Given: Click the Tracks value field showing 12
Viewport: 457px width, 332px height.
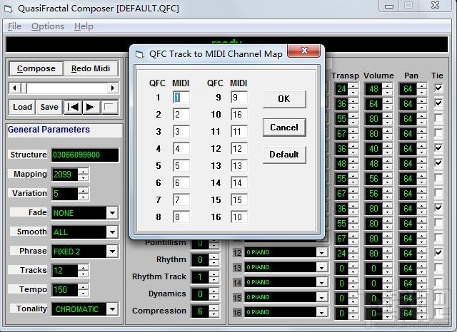Looking at the screenshot, I should coord(65,270).
